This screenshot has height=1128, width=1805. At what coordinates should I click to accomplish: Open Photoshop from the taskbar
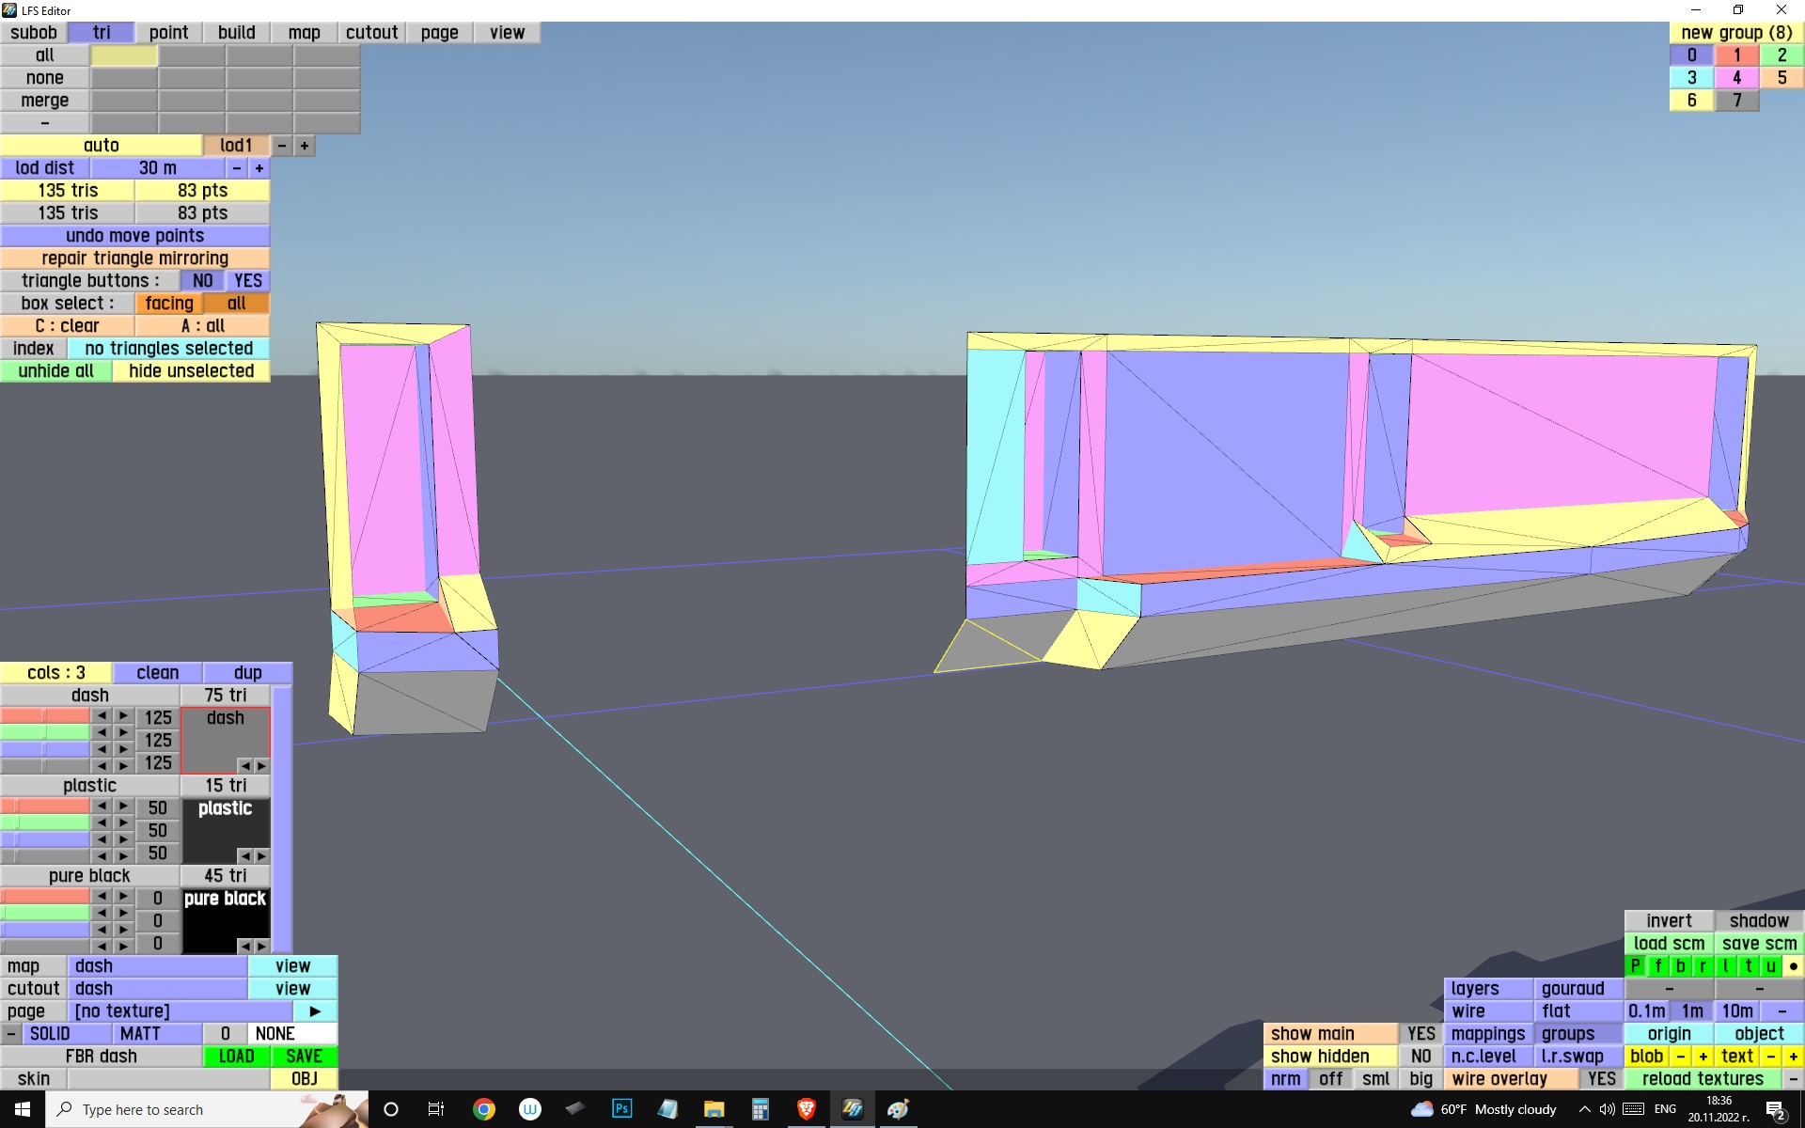(621, 1109)
